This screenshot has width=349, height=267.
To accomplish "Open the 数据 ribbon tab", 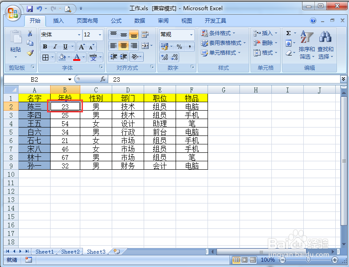I will 140,21.
